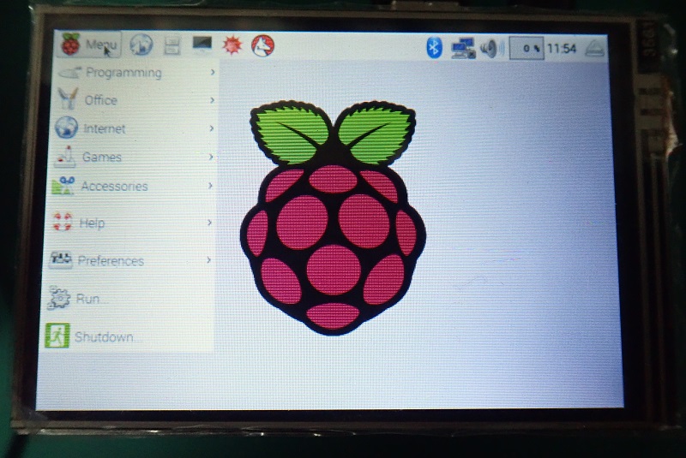Open the Accessories menu entry
The width and height of the screenshot is (686, 458).
(133, 187)
